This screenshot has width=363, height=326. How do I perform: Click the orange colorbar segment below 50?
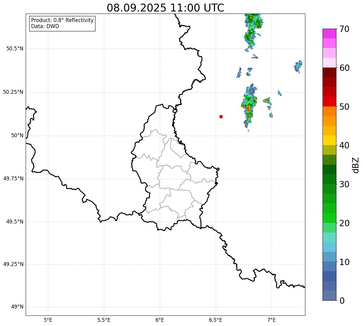point(329,111)
